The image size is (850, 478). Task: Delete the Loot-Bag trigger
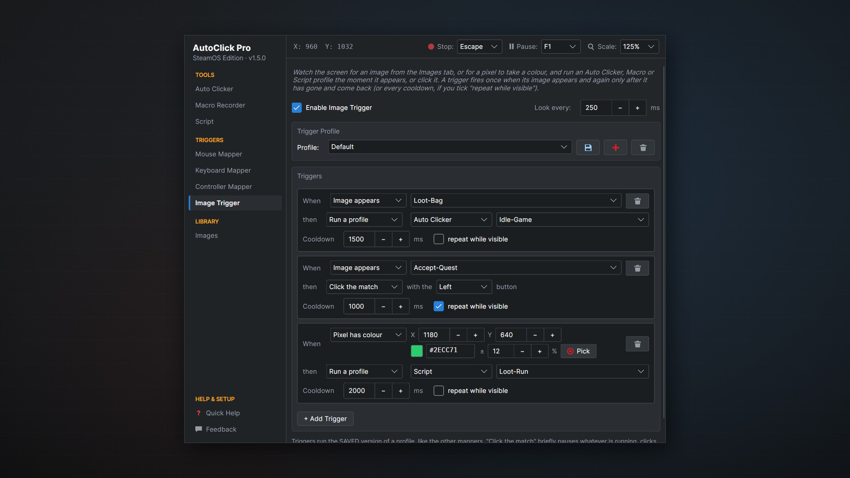tap(637, 201)
